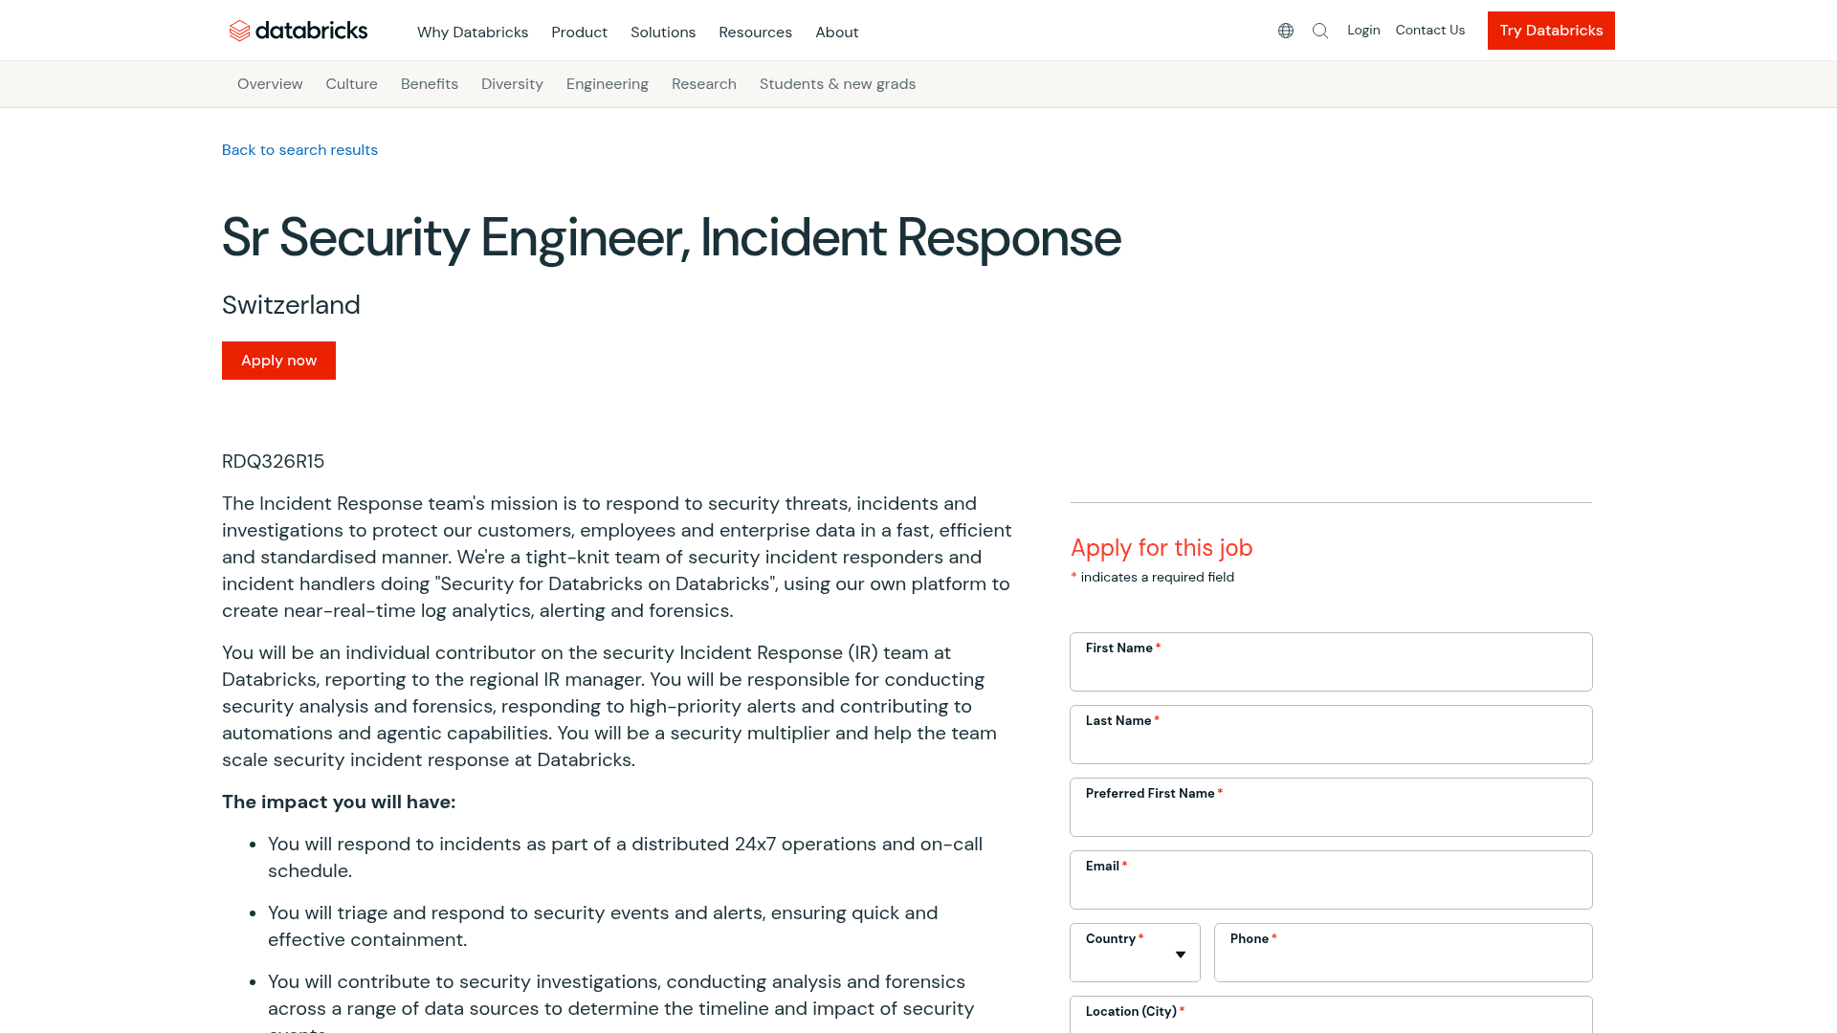
Task: Switch to Diversity tab
Action: click(x=512, y=84)
